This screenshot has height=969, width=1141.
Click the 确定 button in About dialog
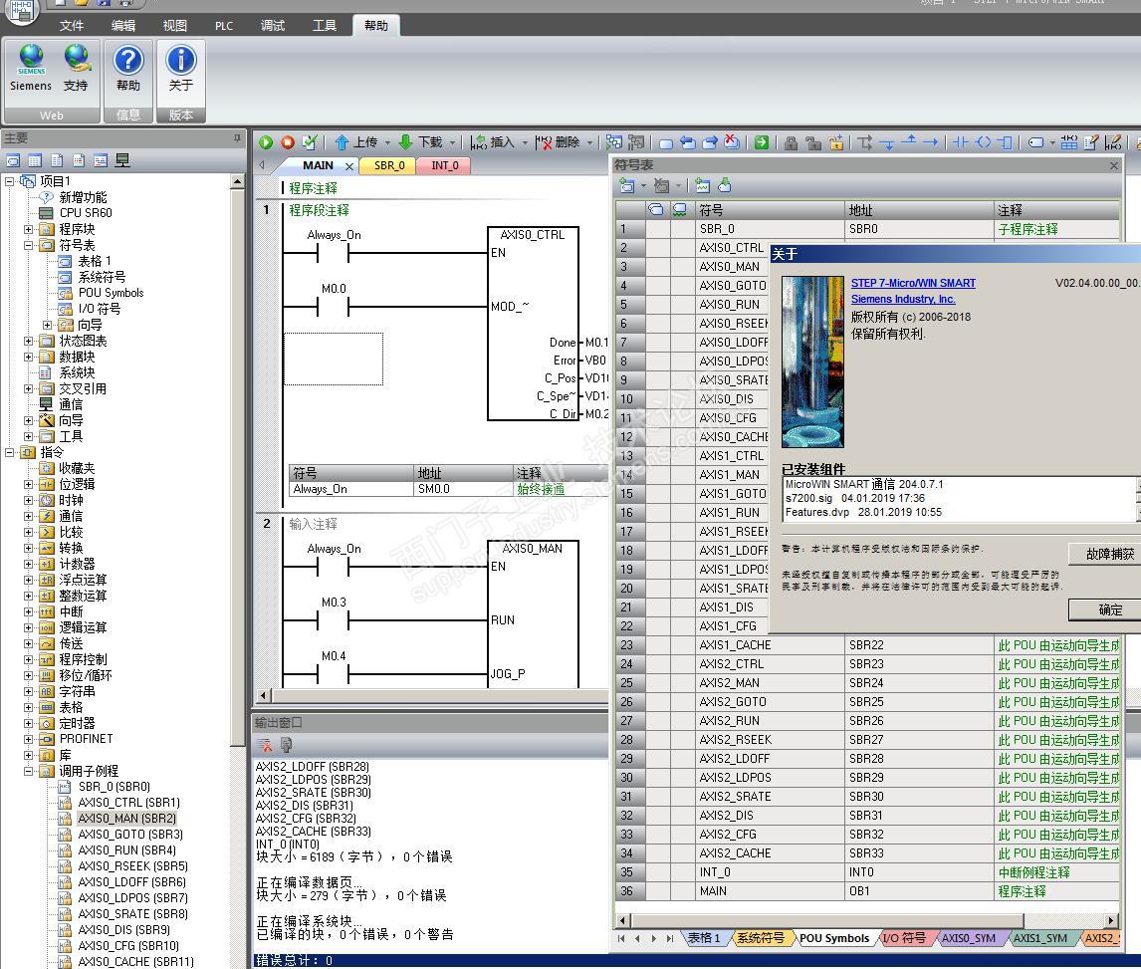[x=1108, y=609]
